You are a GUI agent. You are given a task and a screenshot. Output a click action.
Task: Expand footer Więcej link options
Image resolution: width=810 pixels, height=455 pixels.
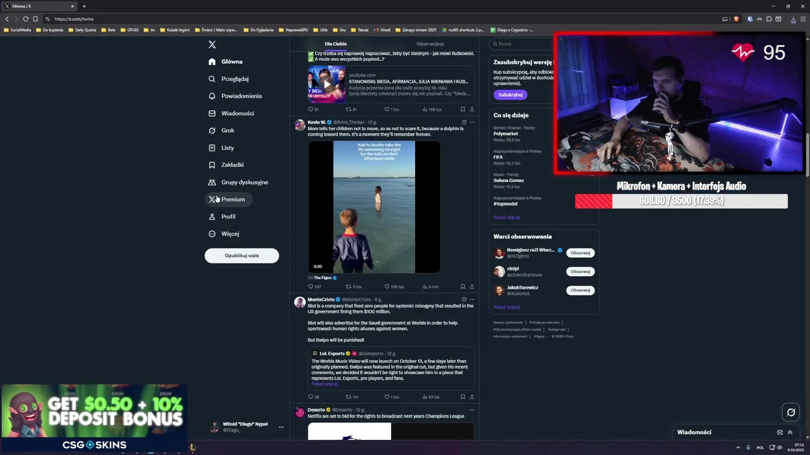click(540, 336)
